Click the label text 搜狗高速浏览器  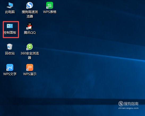point(30,14)
